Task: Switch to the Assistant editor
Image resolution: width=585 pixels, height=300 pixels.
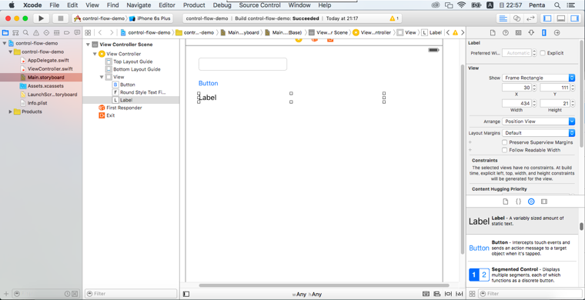Action: pyautogui.click(x=516, y=18)
